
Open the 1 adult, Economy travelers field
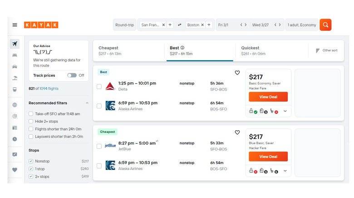(x=301, y=25)
